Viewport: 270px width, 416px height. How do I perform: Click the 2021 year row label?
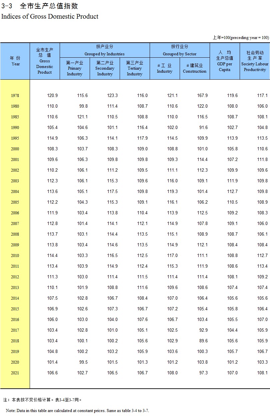(15, 373)
